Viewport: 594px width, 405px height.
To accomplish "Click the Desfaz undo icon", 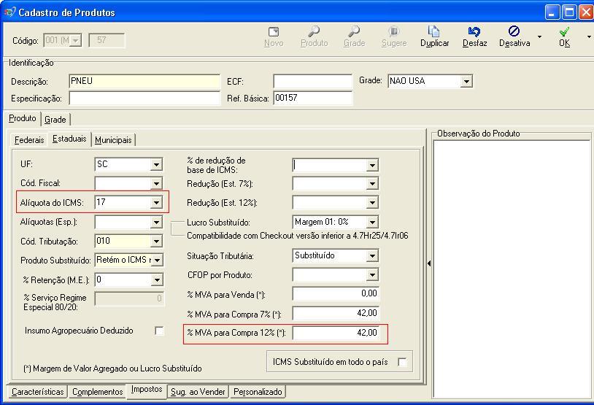I will point(474,32).
